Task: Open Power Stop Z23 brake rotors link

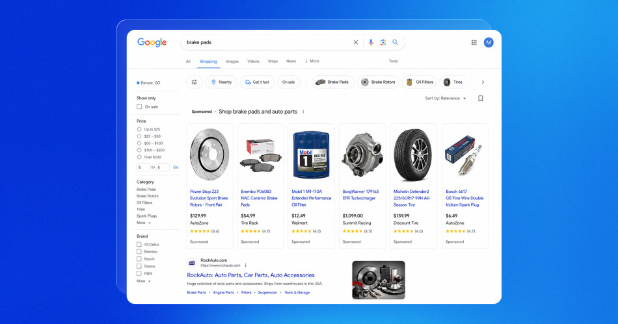Action: (209, 198)
